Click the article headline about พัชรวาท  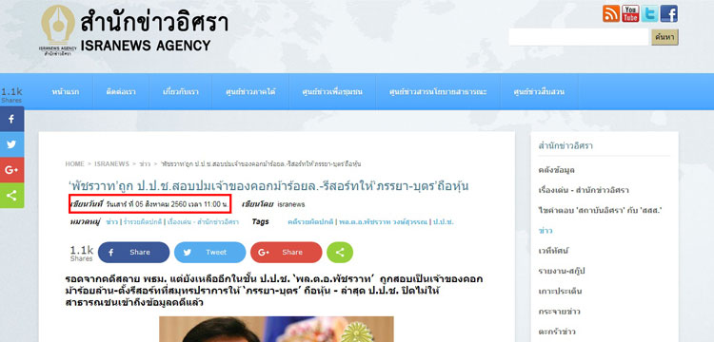coord(268,186)
